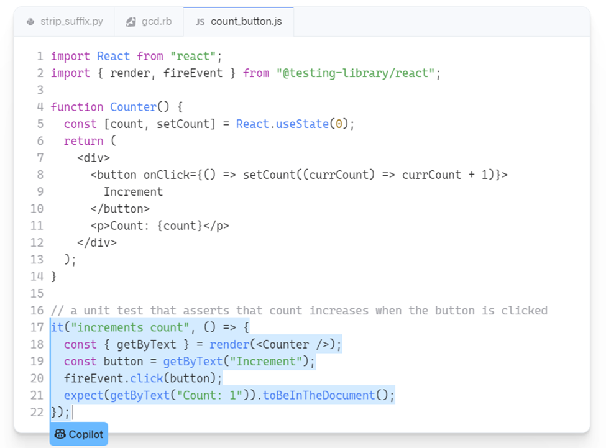Click the Counter function name on line 4
606x448 pixels.
point(133,107)
